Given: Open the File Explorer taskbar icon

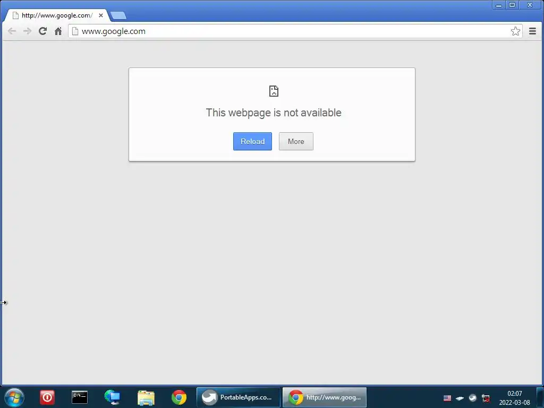Looking at the screenshot, I should point(146,397).
